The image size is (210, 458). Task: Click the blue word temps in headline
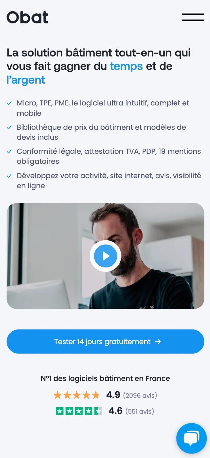tap(126, 66)
